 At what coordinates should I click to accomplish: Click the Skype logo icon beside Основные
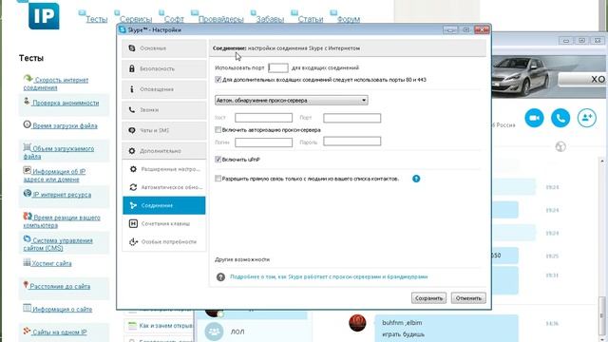click(132, 48)
